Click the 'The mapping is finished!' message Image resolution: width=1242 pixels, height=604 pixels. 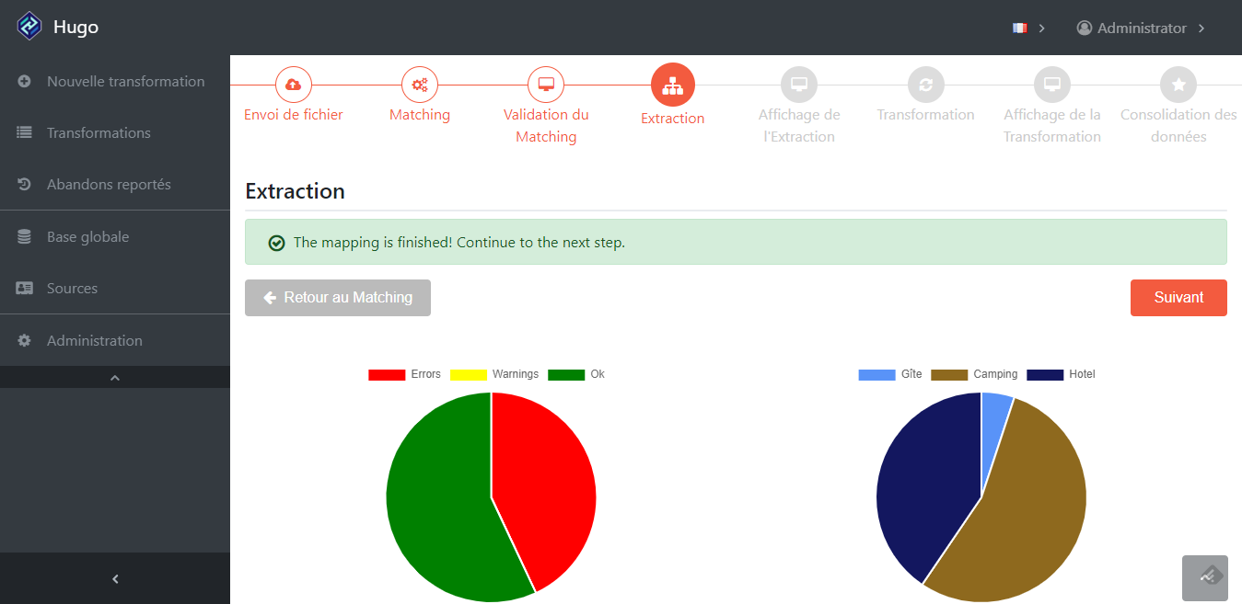[x=459, y=243]
